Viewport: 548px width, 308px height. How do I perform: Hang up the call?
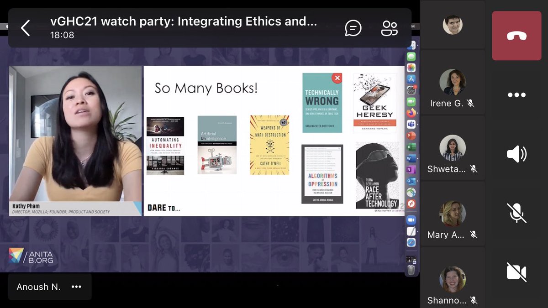click(x=516, y=35)
